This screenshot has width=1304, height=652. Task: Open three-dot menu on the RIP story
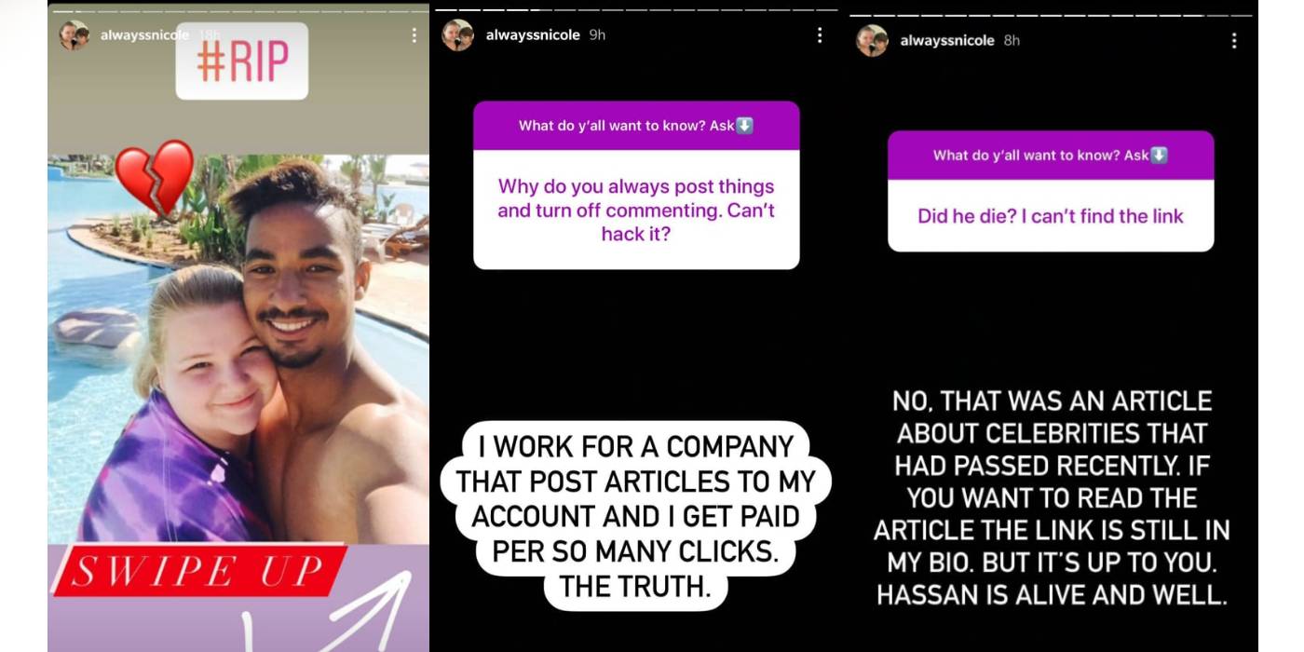coord(414,35)
